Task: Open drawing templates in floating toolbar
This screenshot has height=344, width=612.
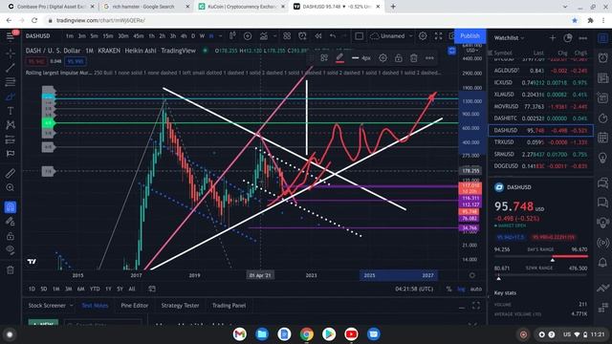Action: (324, 58)
